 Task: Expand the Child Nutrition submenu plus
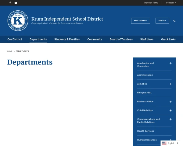(170, 110)
